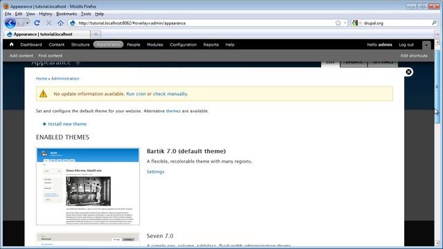Click the warning triangle icon in the message
Viewport: 443px width, 249px height.
(x=43, y=94)
